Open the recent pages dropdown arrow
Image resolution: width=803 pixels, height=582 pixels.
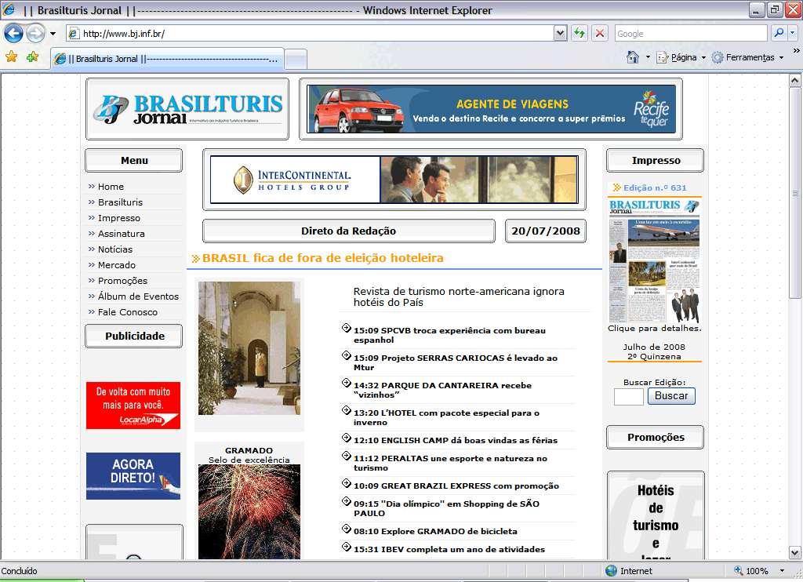point(53,34)
